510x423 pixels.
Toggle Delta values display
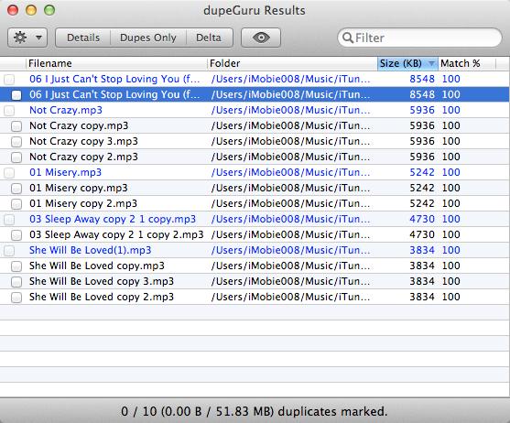[x=209, y=38]
